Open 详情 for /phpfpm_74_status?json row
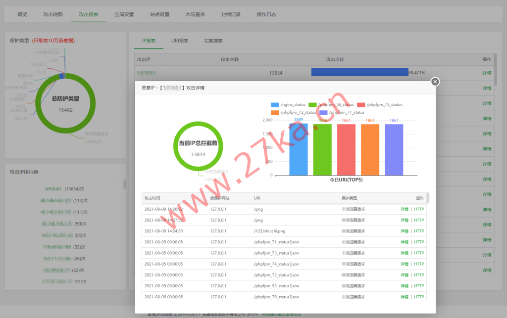The width and height of the screenshot is (507, 318). click(405, 264)
